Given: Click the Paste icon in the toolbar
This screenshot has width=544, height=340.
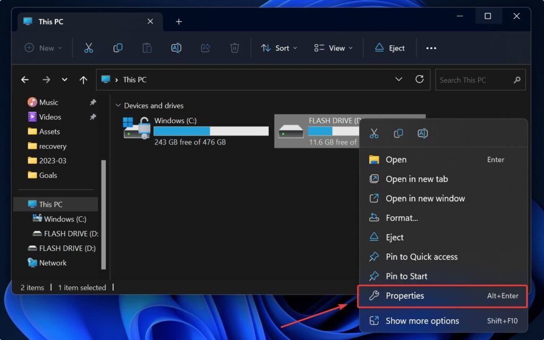Looking at the screenshot, I should (x=147, y=48).
